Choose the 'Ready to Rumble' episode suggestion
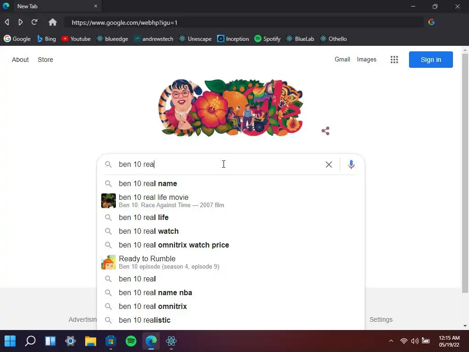 click(x=231, y=262)
